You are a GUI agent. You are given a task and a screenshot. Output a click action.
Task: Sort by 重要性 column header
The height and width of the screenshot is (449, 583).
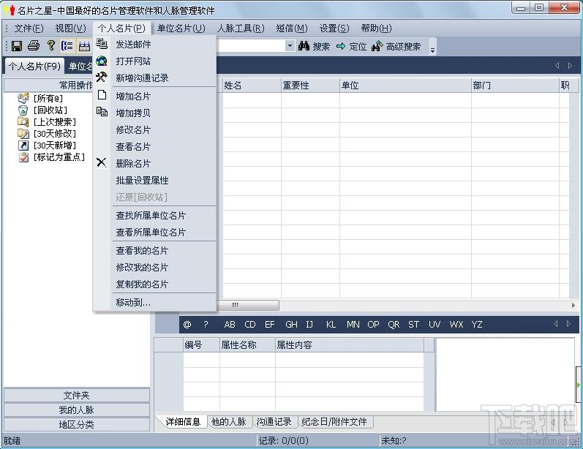[310, 85]
